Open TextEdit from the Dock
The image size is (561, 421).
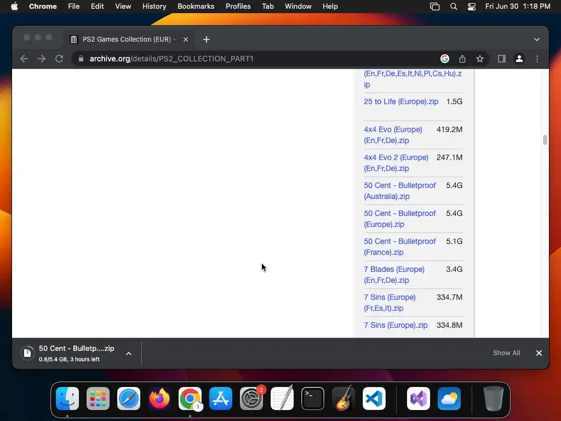point(282,399)
